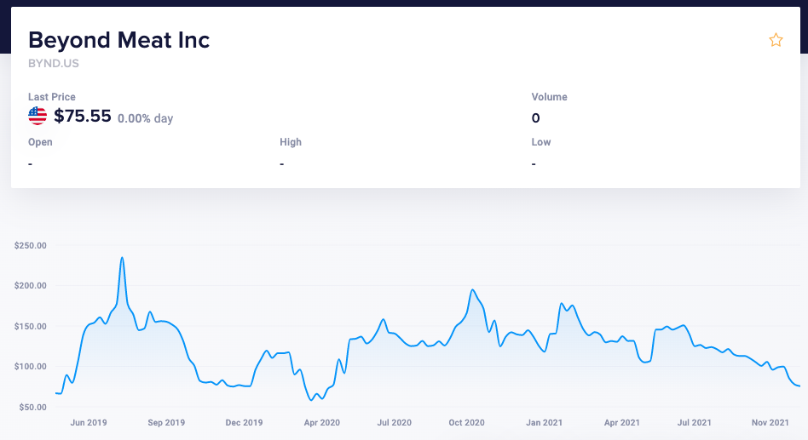The image size is (808, 440).
Task: Click the $50.00 y-axis label
Action: point(32,407)
